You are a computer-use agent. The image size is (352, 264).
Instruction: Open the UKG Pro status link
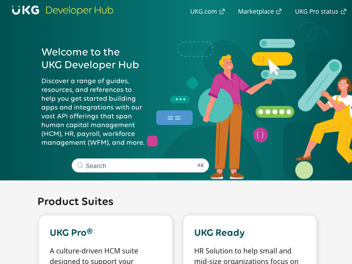click(x=321, y=11)
